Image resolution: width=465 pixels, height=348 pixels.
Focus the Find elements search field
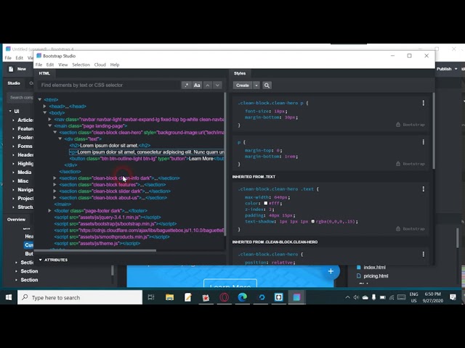[x=109, y=86]
